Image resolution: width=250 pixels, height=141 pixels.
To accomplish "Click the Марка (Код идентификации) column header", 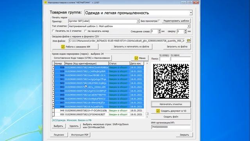I will pyautogui.click(x=87, y=63).
